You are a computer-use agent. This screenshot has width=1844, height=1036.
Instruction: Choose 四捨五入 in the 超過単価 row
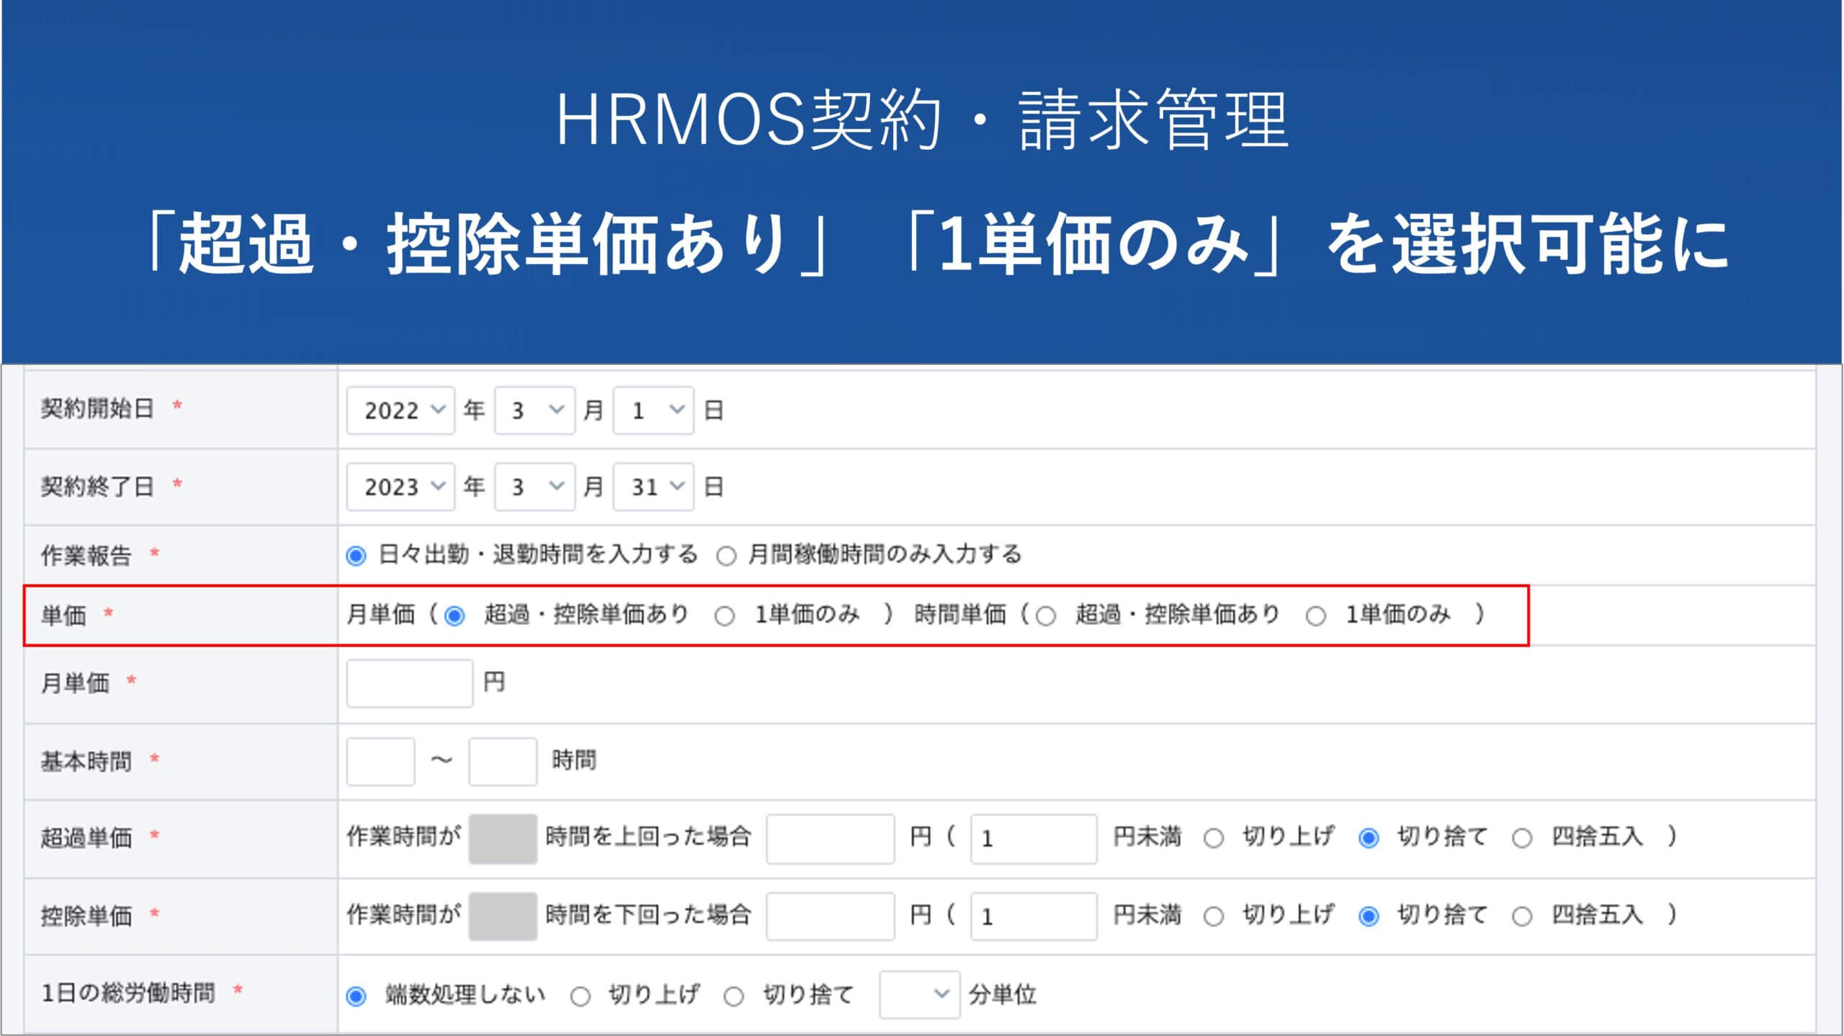[1522, 838]
